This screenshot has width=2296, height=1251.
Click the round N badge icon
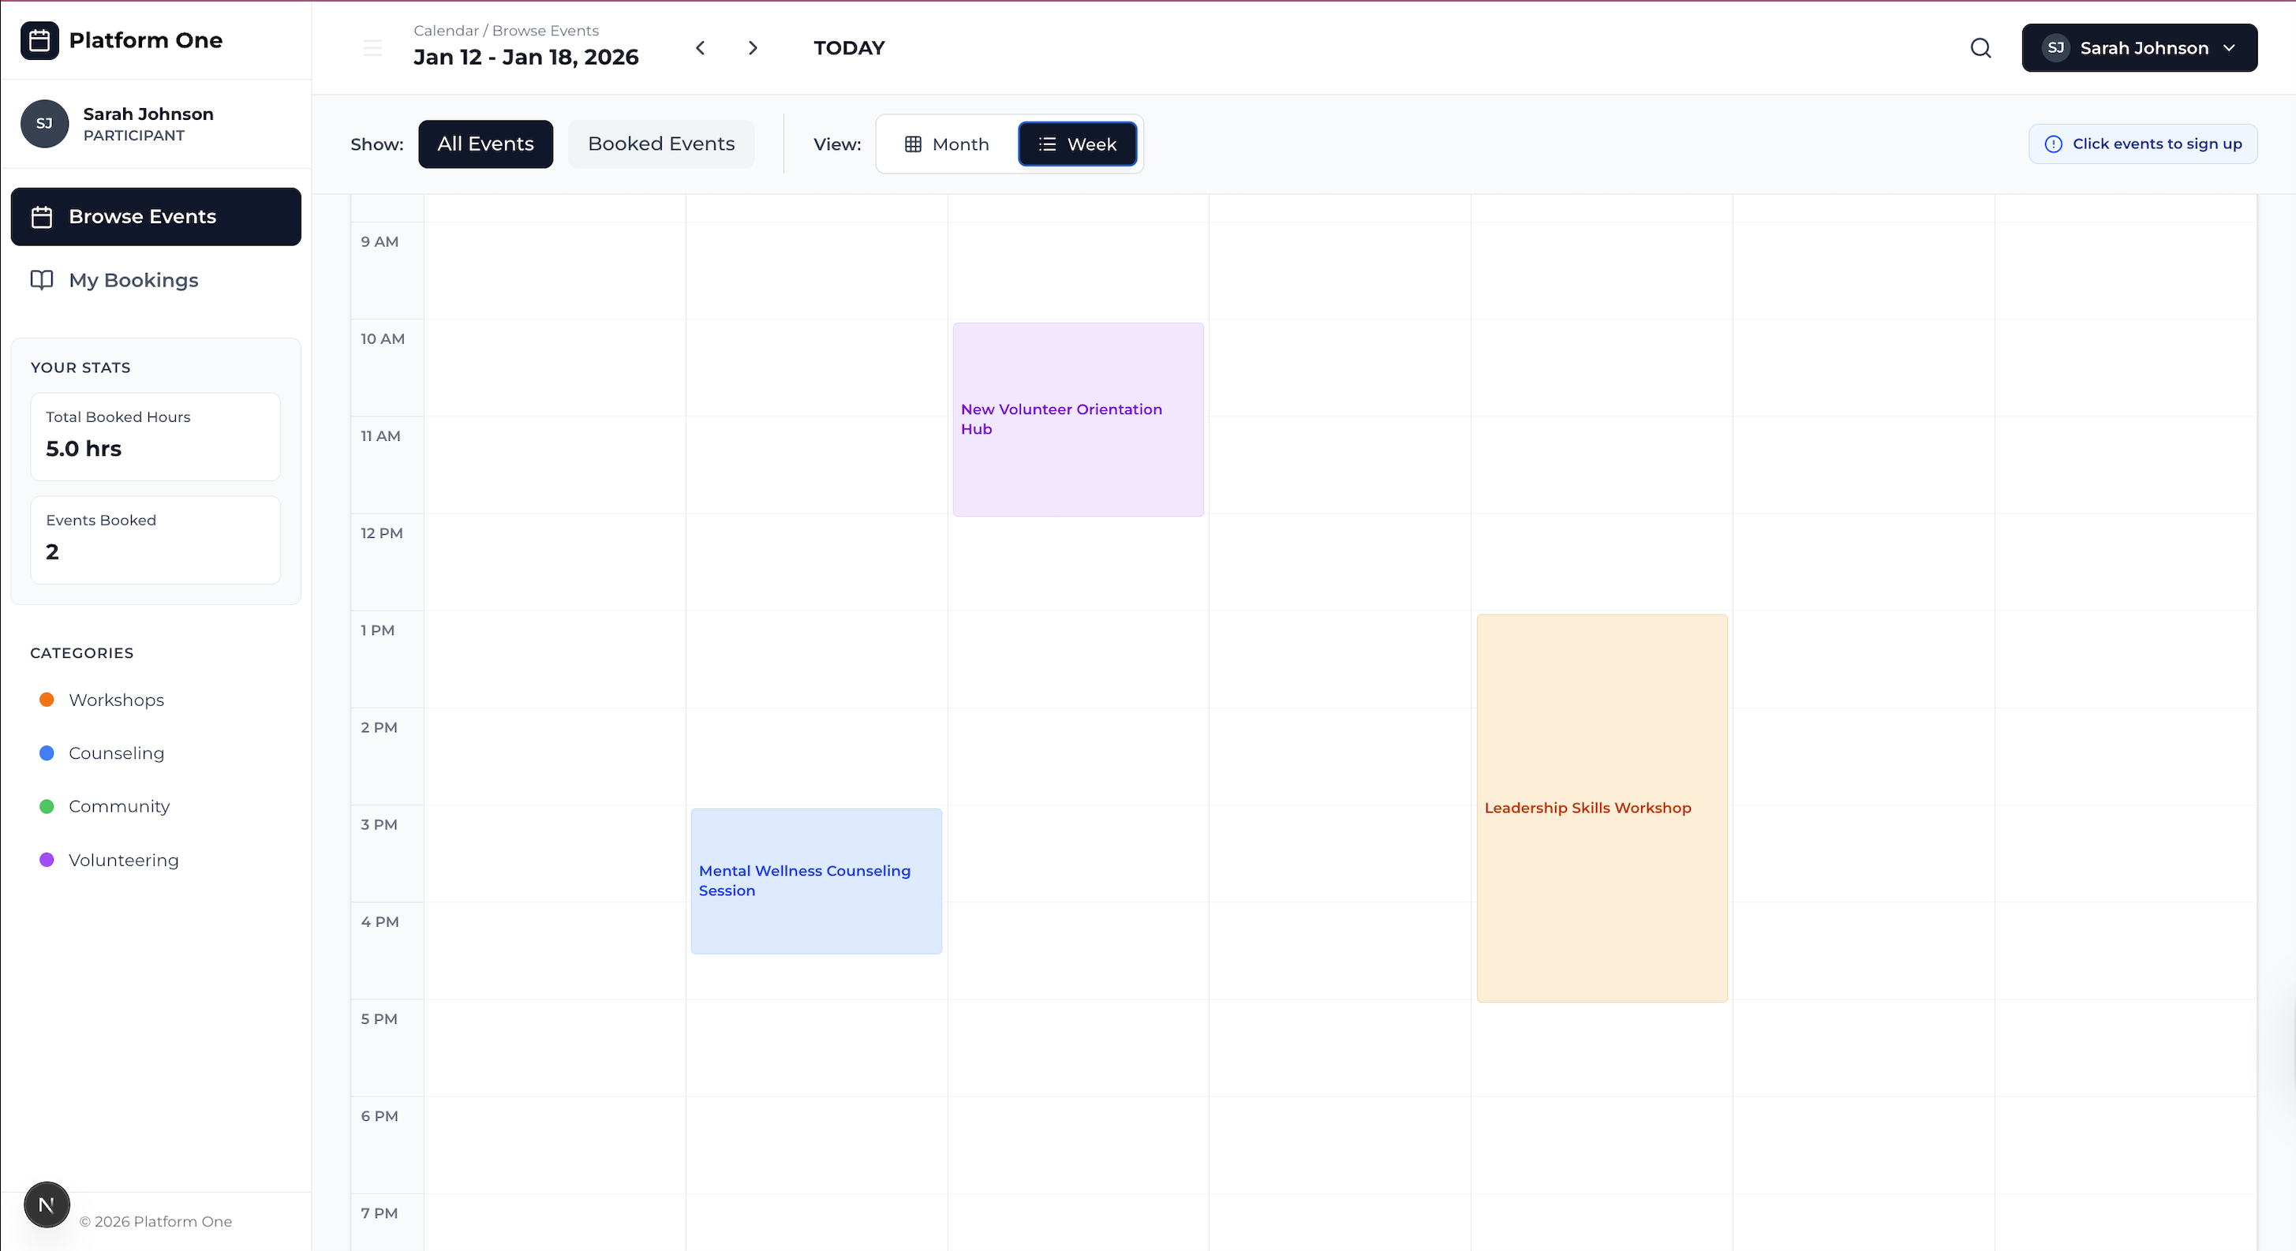pos(47,1204)
